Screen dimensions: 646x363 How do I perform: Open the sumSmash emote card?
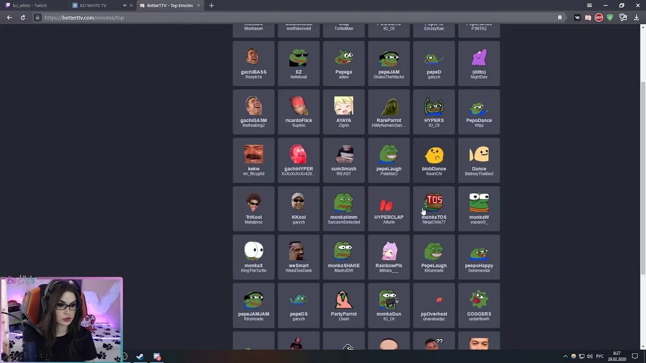(x=344, y=160)
